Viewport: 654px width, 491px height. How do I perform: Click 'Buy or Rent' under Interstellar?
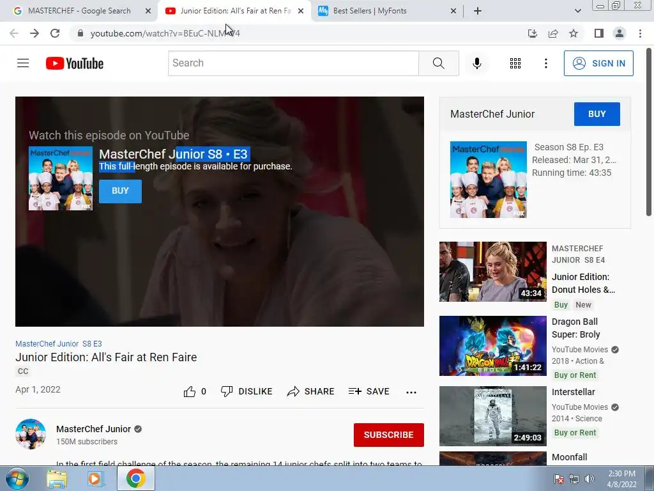[575, 433]
